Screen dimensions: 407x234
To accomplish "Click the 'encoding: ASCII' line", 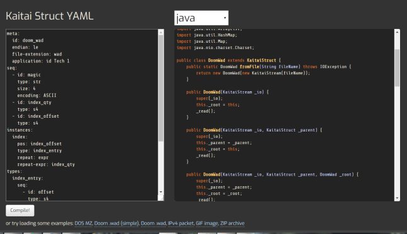I will coord(37,96).
